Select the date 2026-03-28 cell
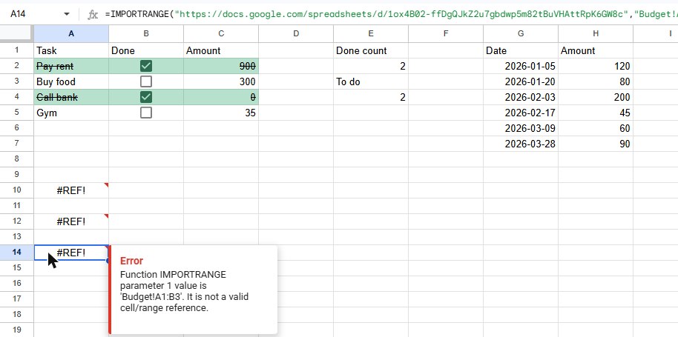 pyautogui.click(x=521, y=144)
